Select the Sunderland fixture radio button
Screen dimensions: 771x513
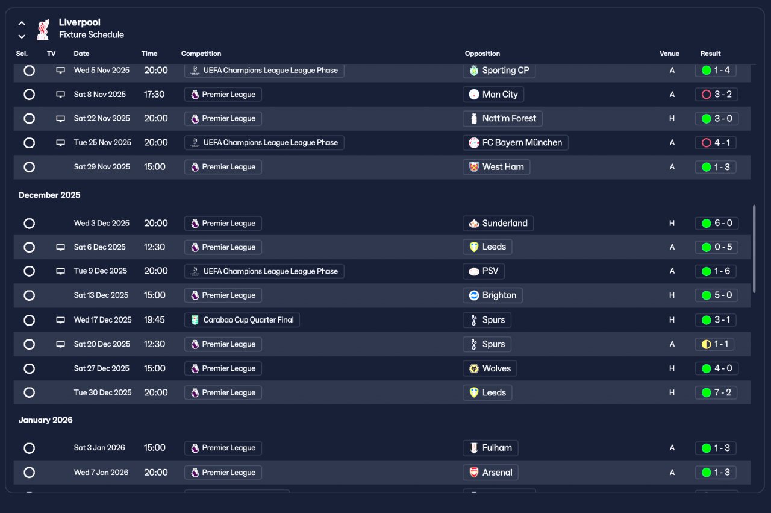coord(29,224)
